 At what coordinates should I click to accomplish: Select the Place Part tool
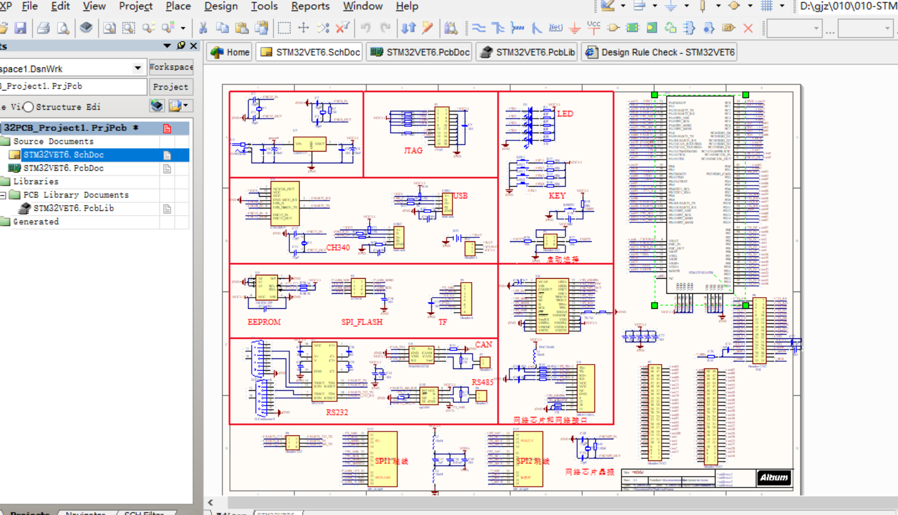pyautogui.click(x=614, y=28)
